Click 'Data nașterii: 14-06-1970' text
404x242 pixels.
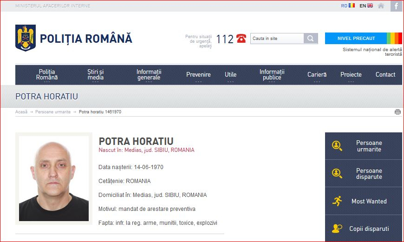click(131, 167)
